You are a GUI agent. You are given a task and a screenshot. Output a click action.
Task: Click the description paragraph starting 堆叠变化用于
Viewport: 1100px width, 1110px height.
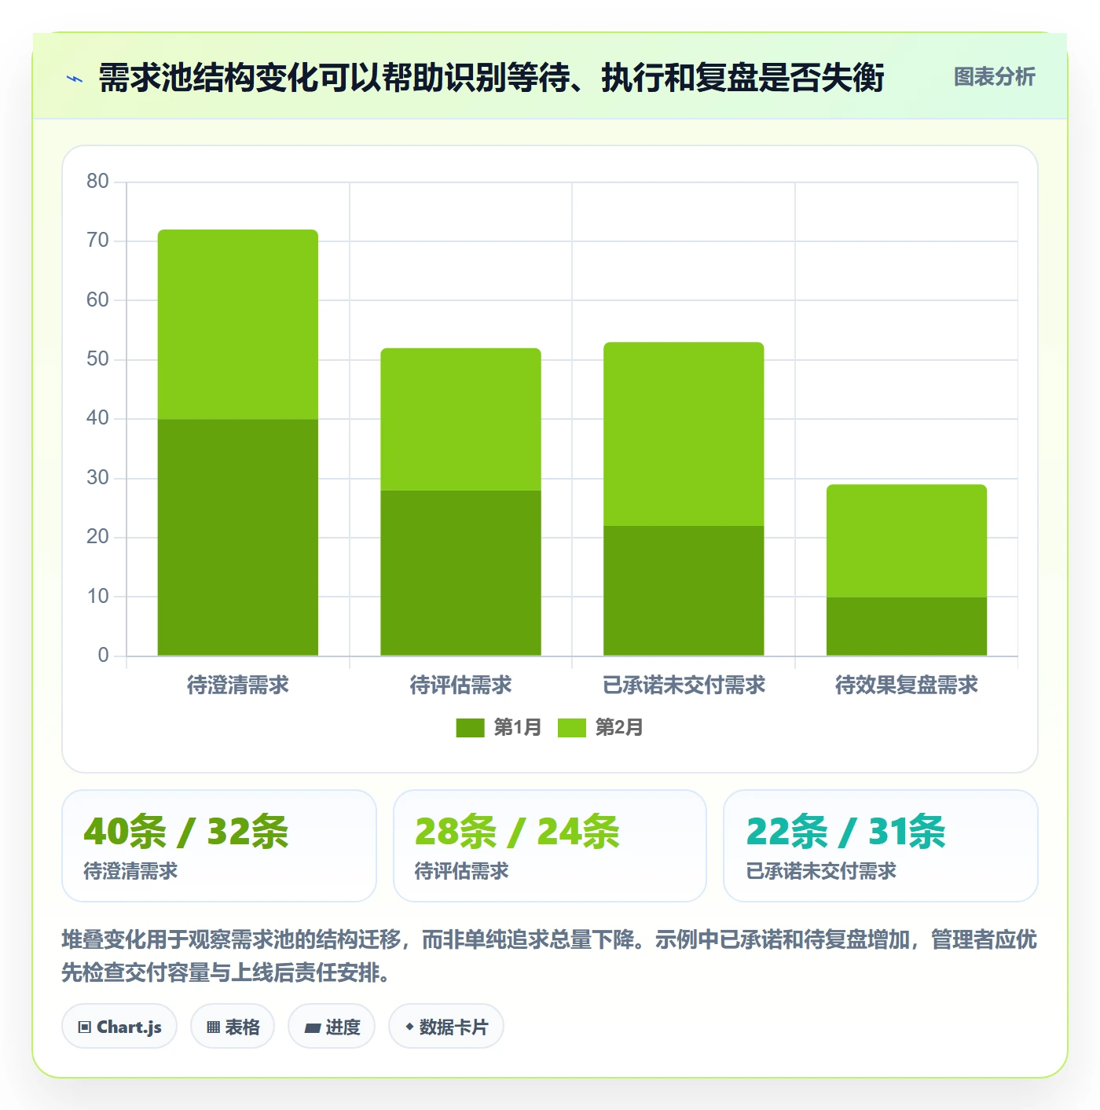[549, 956]
